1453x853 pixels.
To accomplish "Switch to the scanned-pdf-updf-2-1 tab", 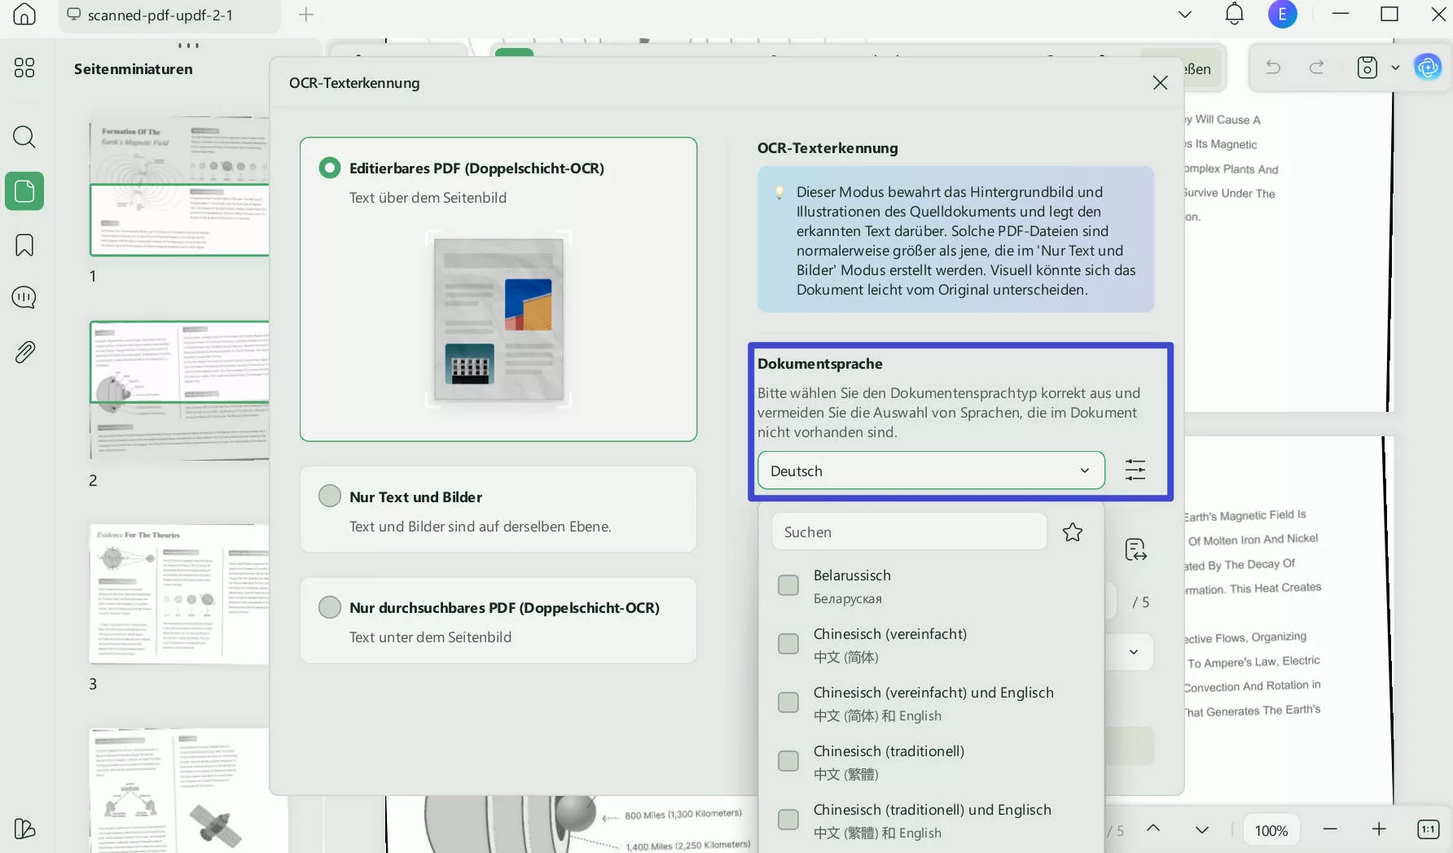I will [169, 15].
